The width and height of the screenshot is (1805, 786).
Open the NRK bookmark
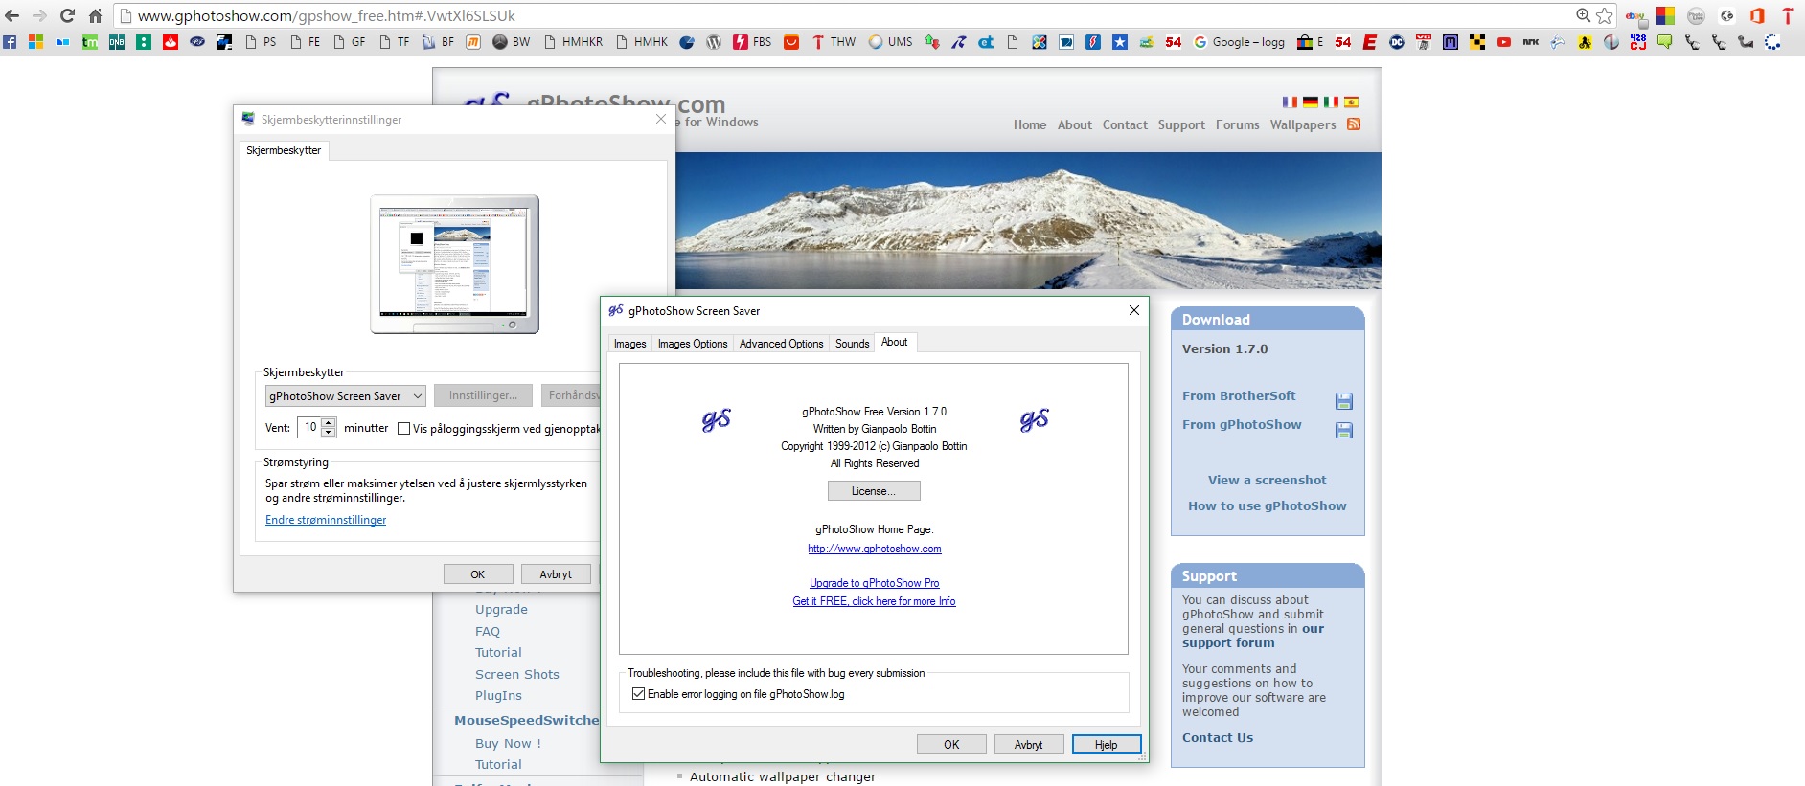[1531, 42]
